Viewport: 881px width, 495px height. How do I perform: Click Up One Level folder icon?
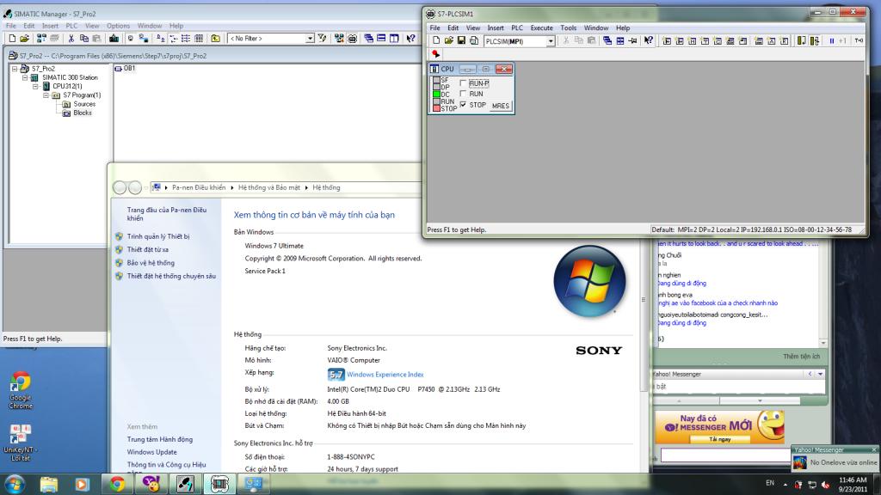point(215,38)
